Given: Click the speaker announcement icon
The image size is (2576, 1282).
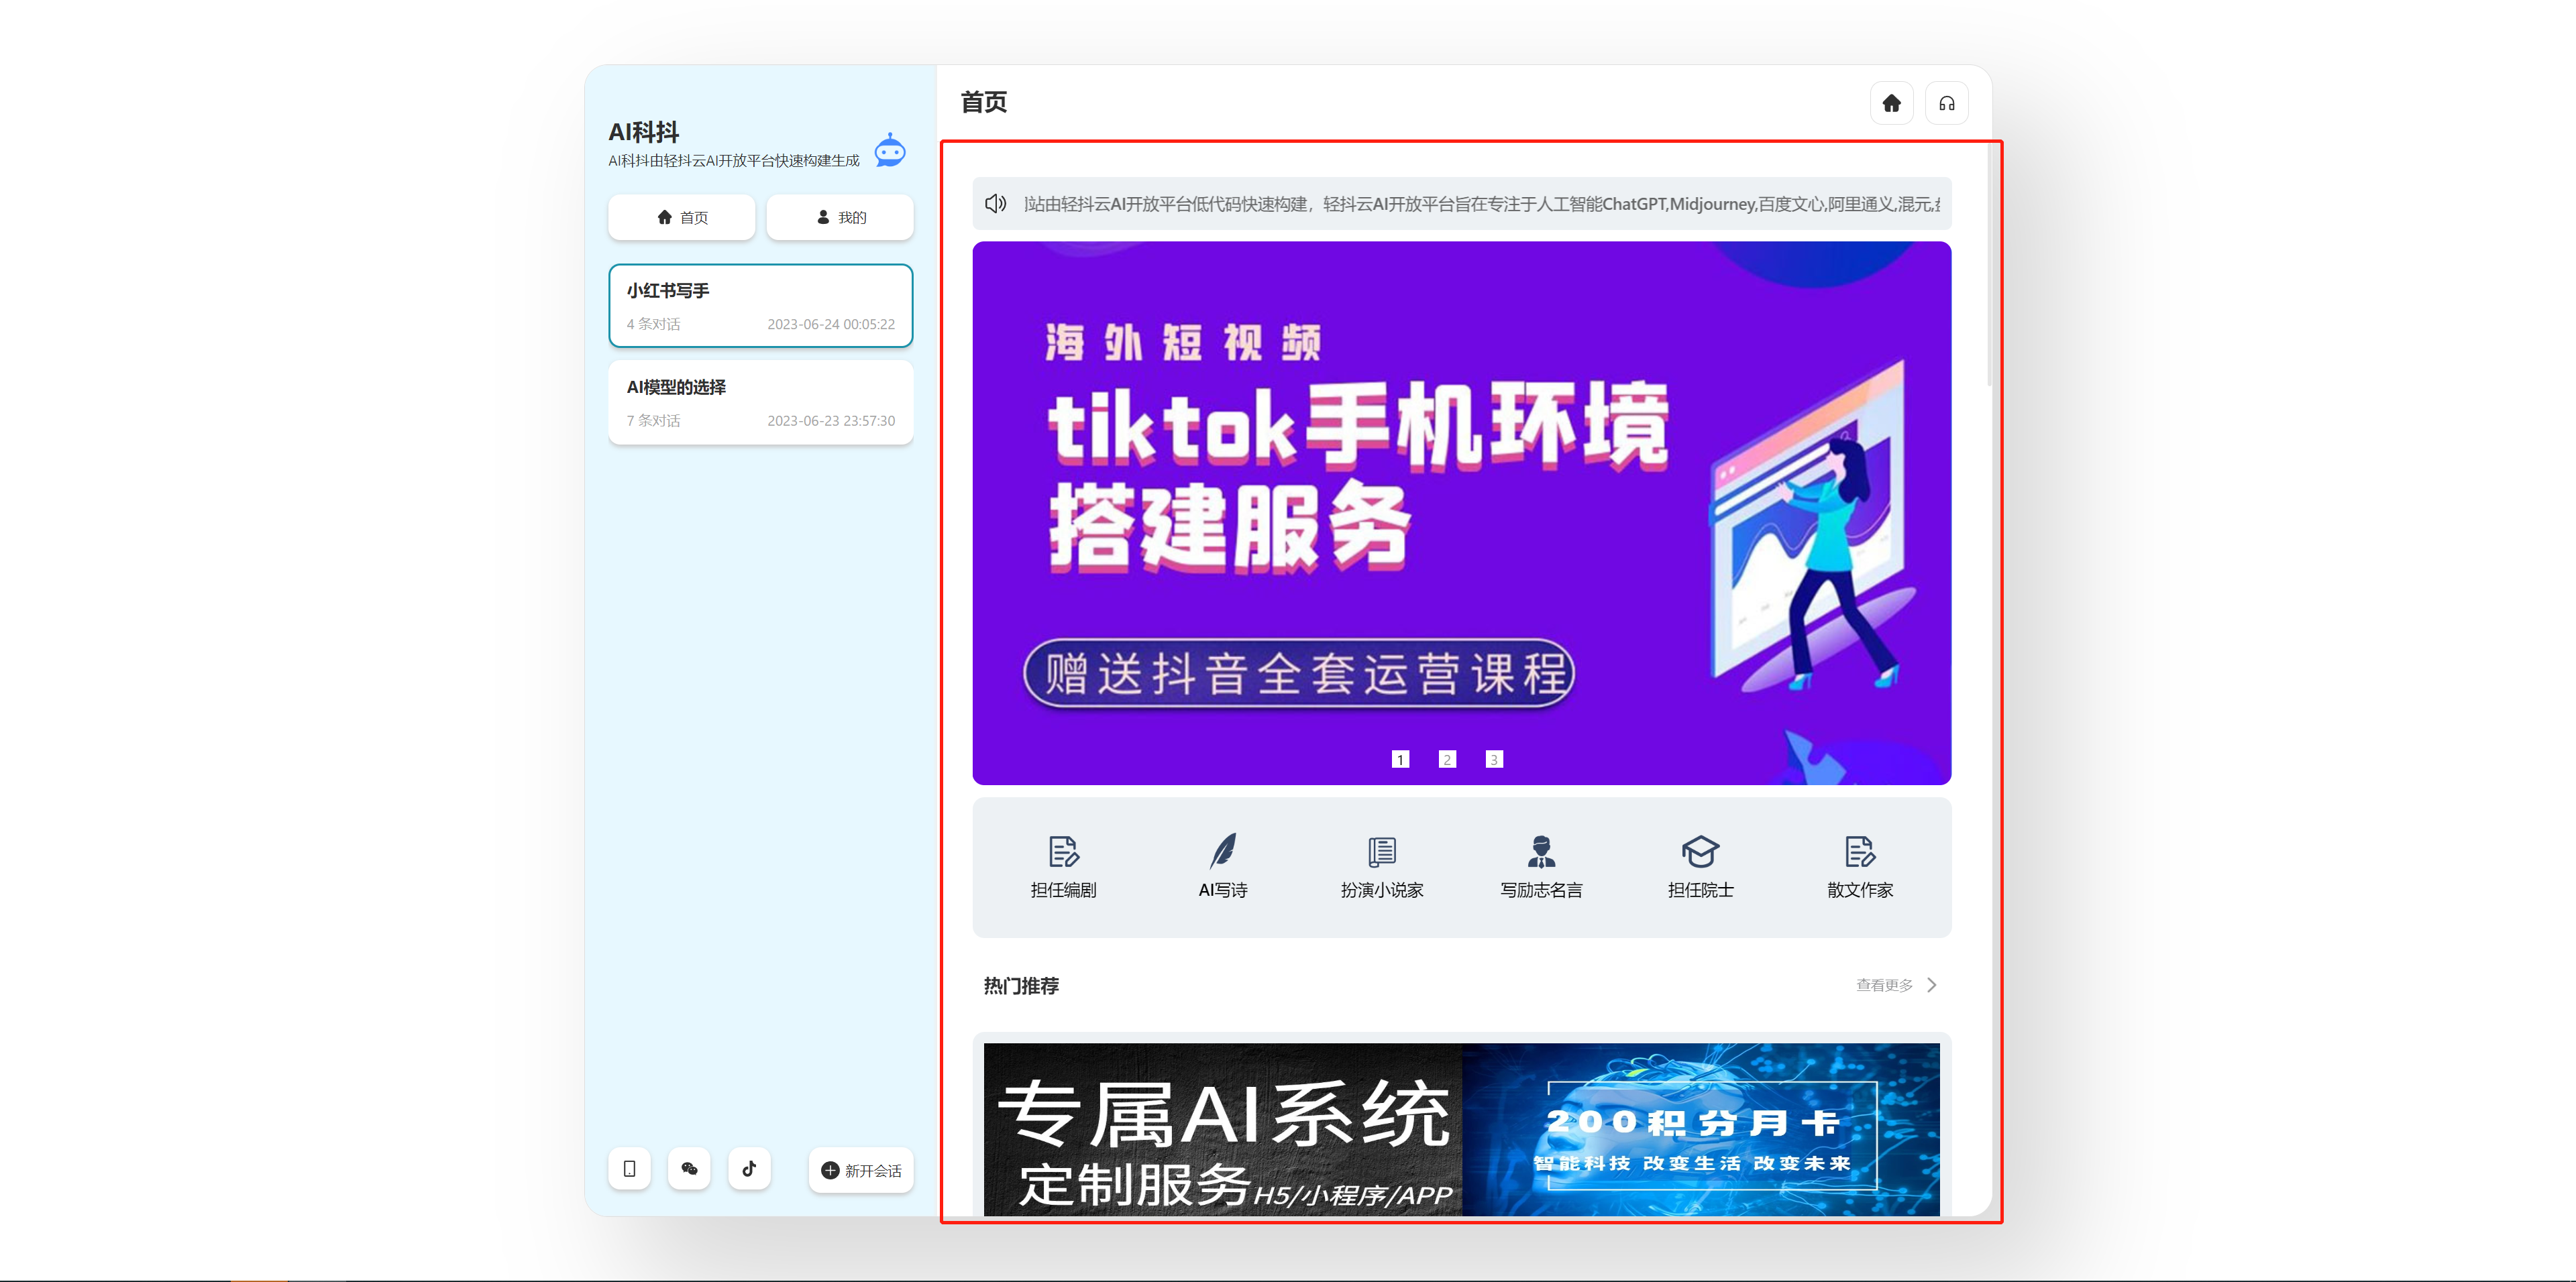Looking at the screenshot, I should click(995, 204).
